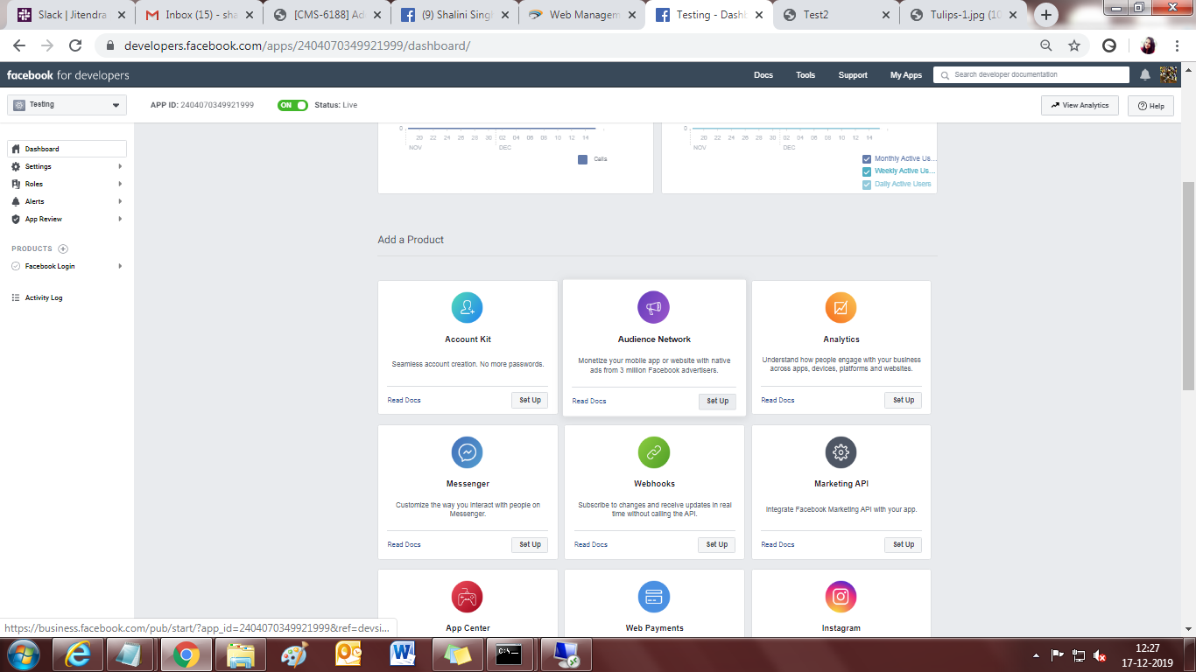This screenshot has width=1196, height=672.
Task: Click the user profile avatar in header
Action: point(1168,75)
